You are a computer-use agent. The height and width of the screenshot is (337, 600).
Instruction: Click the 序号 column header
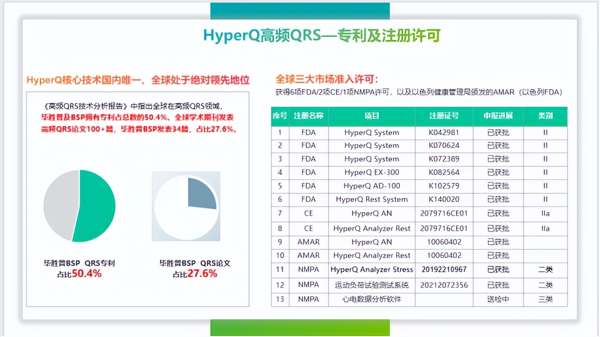[280, 116]
